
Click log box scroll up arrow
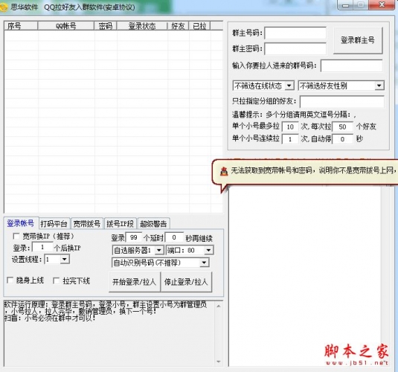(x=219, y=307)
